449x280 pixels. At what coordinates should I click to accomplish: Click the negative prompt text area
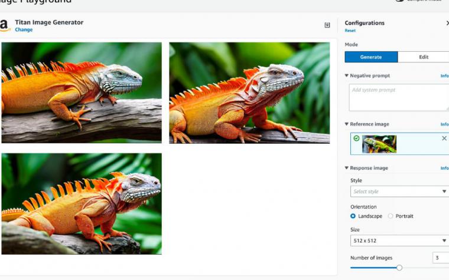[x=399, y=97]
